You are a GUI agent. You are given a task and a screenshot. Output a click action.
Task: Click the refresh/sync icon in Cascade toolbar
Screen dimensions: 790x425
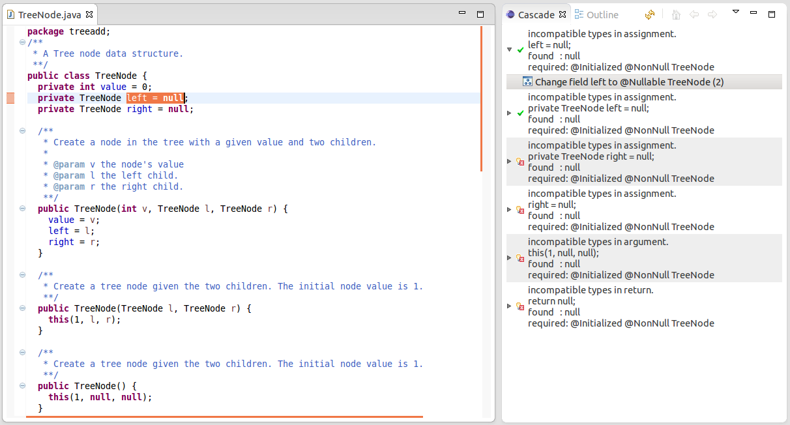pos(650,14)
